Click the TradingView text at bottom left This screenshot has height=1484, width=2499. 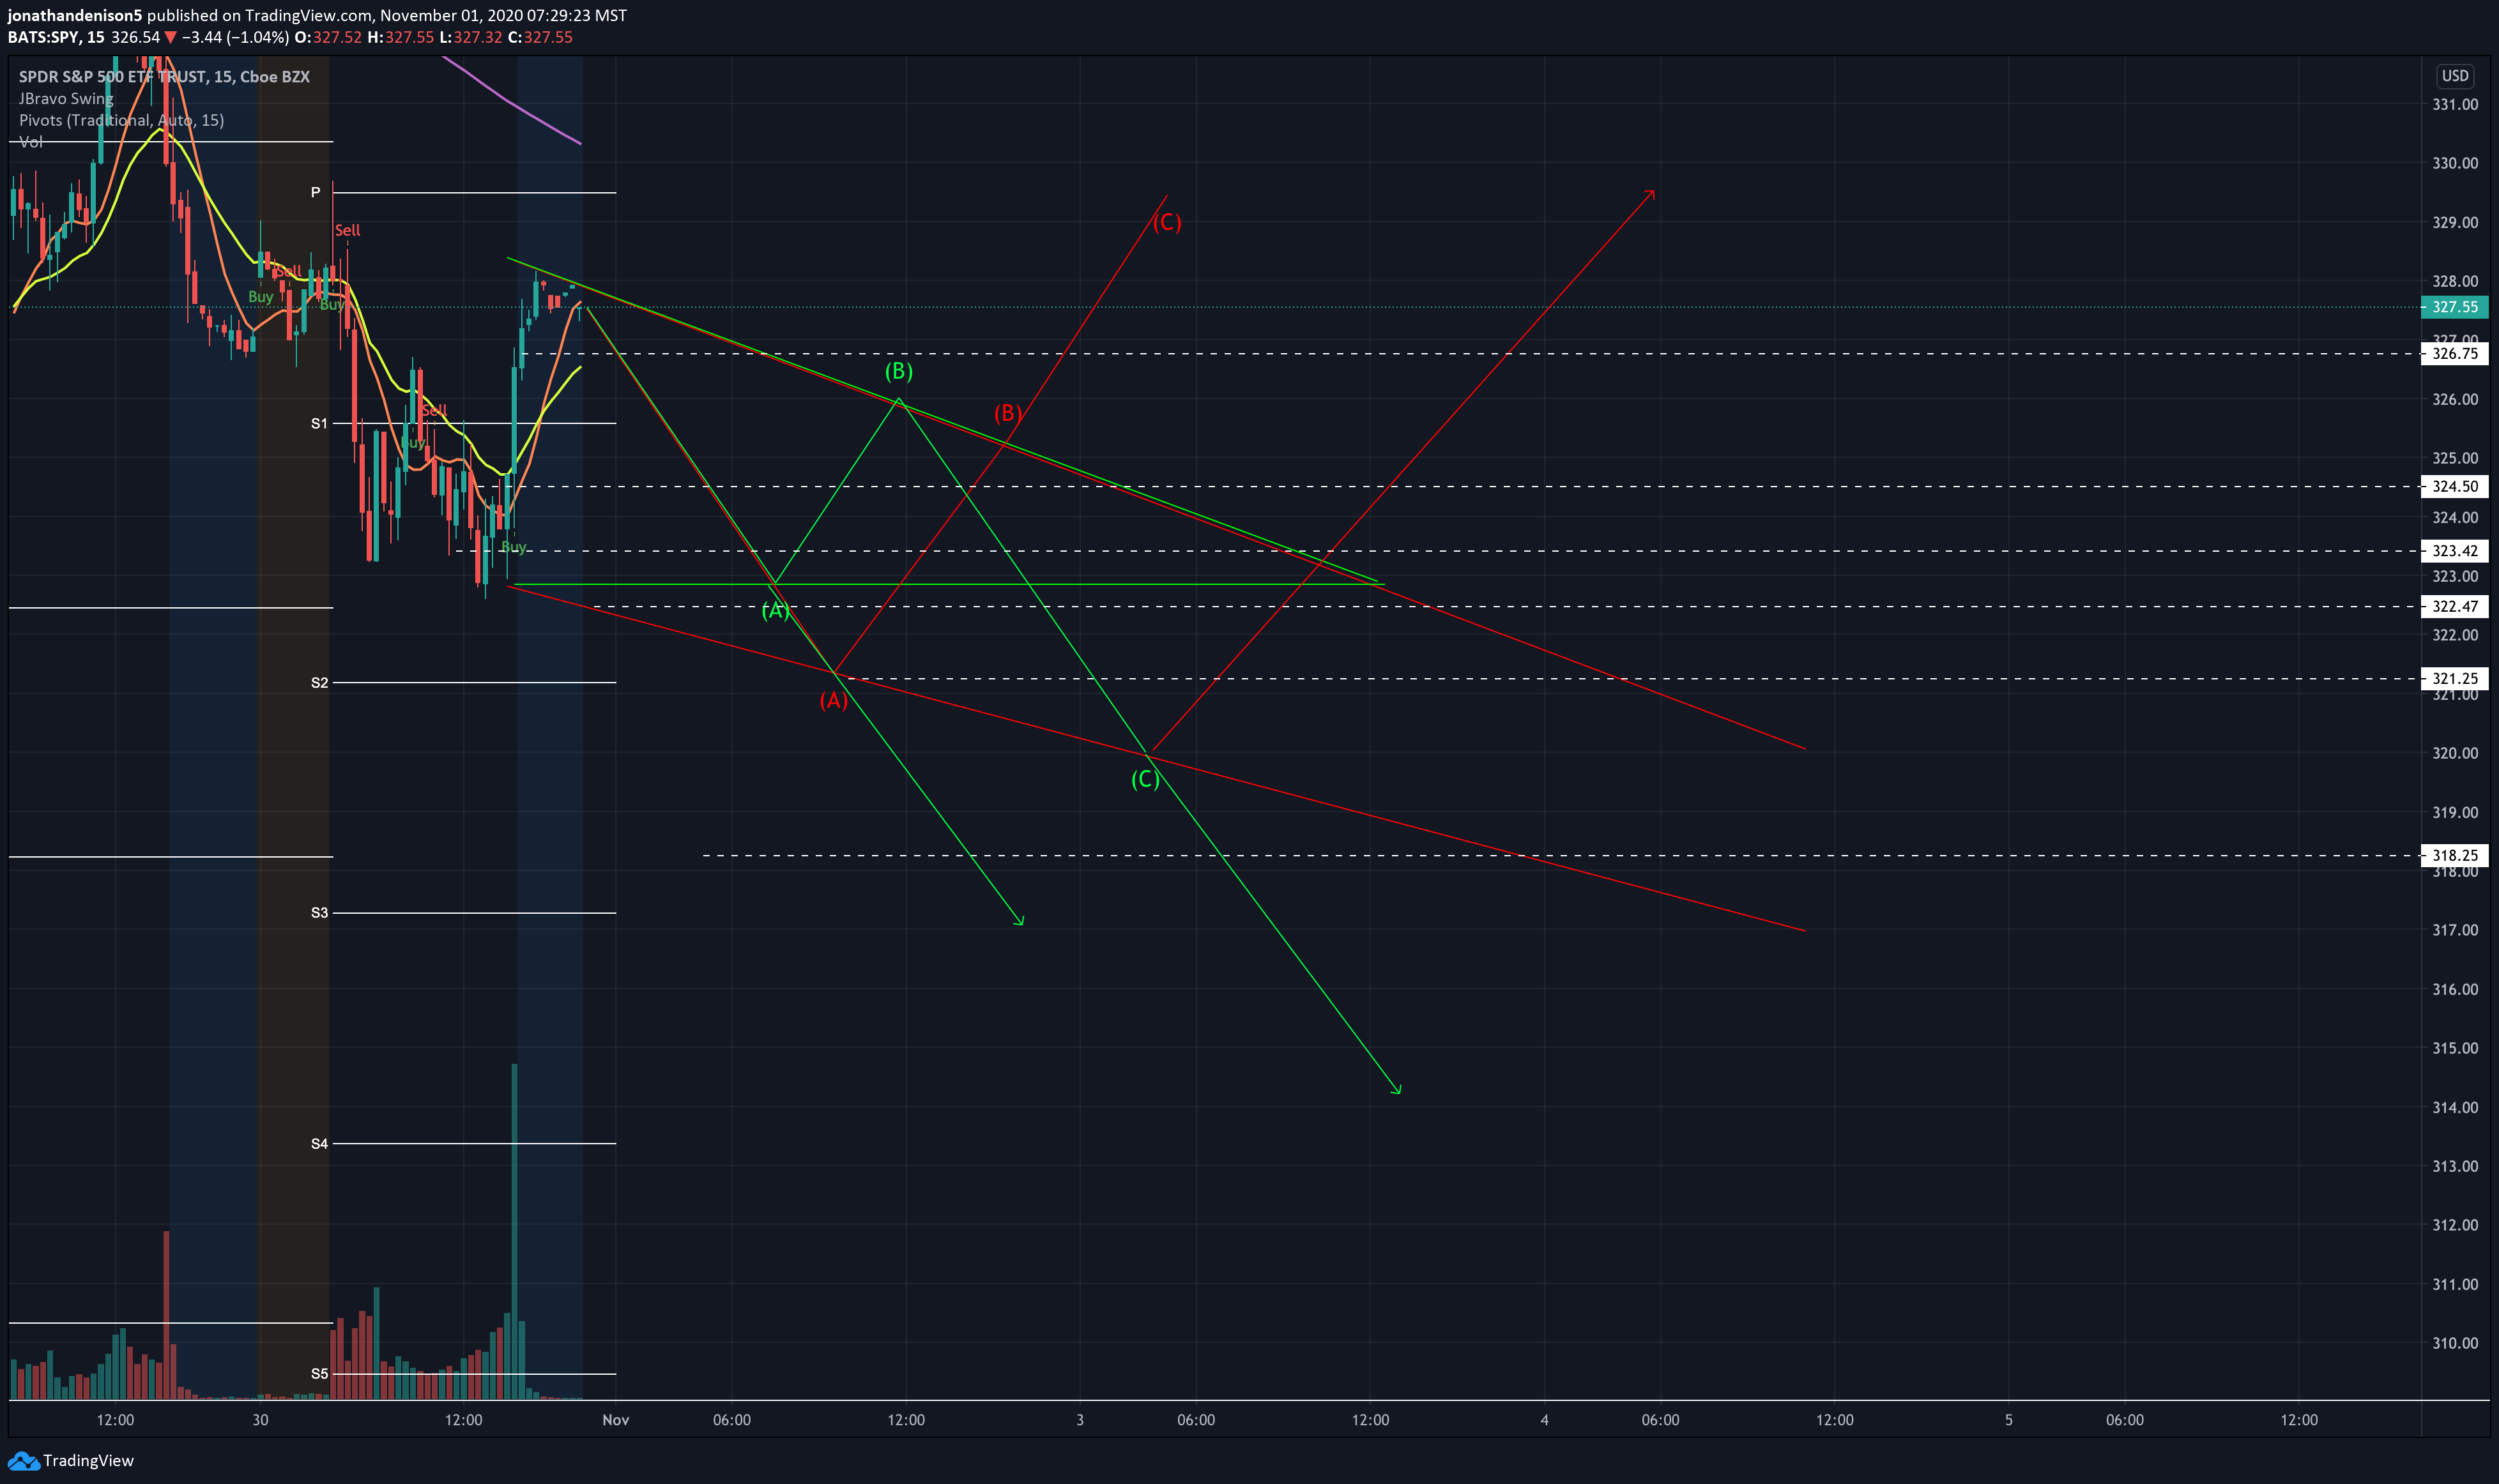(x=88, y=1460)
